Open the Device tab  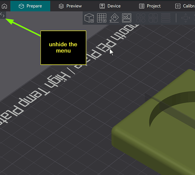[110, 6]
